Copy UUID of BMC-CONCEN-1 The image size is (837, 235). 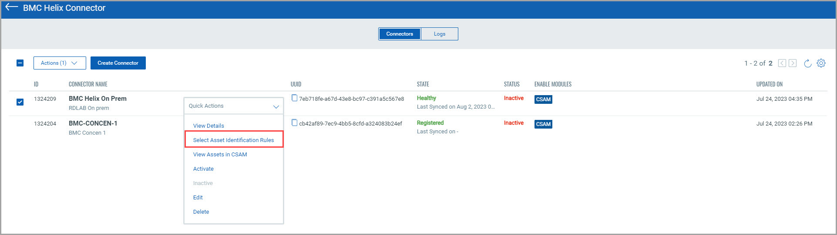(x=294, y=123)
